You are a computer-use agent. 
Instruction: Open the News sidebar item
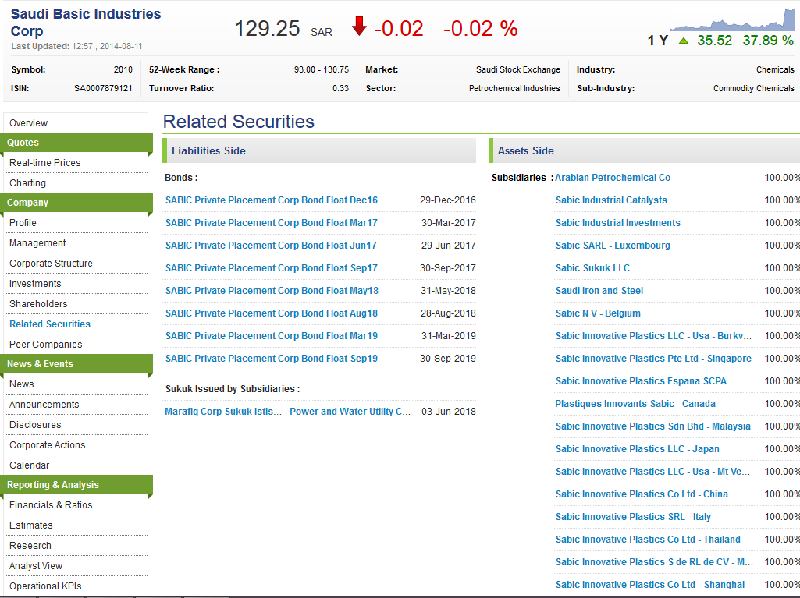point(21,384)
